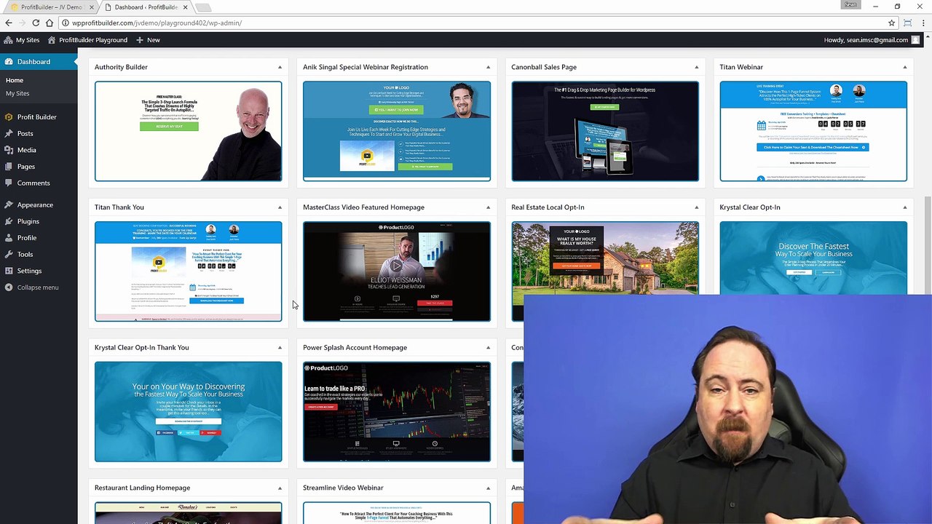Collapse the Restaurant Landing Homepage panel
Viewport: 932px width, 524px height.
pyautogui.click(x=280, y=488)
